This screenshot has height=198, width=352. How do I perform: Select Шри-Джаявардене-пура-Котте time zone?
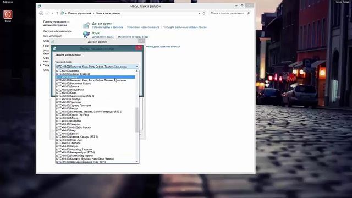[x=95, y=162]
